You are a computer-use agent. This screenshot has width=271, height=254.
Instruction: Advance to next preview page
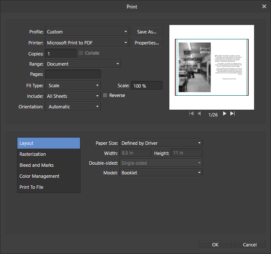click(x=224, y=114)
